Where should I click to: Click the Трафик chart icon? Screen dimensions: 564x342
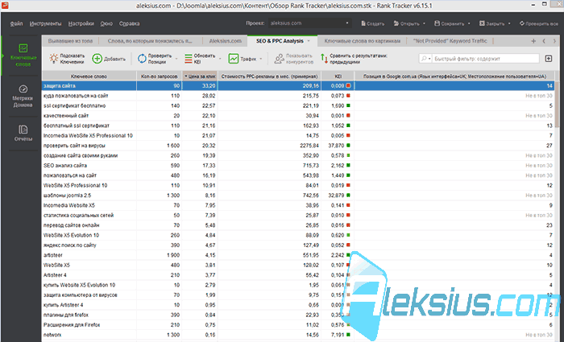(x=234, y=59)
